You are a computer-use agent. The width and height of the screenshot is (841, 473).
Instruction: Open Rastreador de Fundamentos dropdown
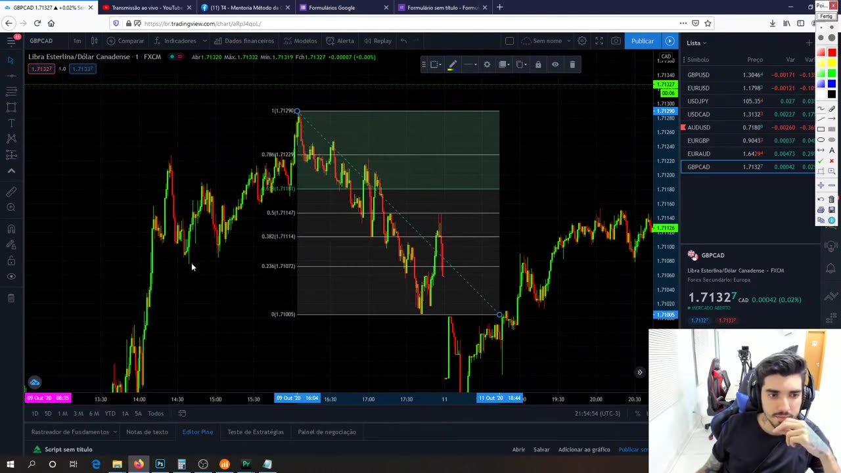tap(74, 432)
